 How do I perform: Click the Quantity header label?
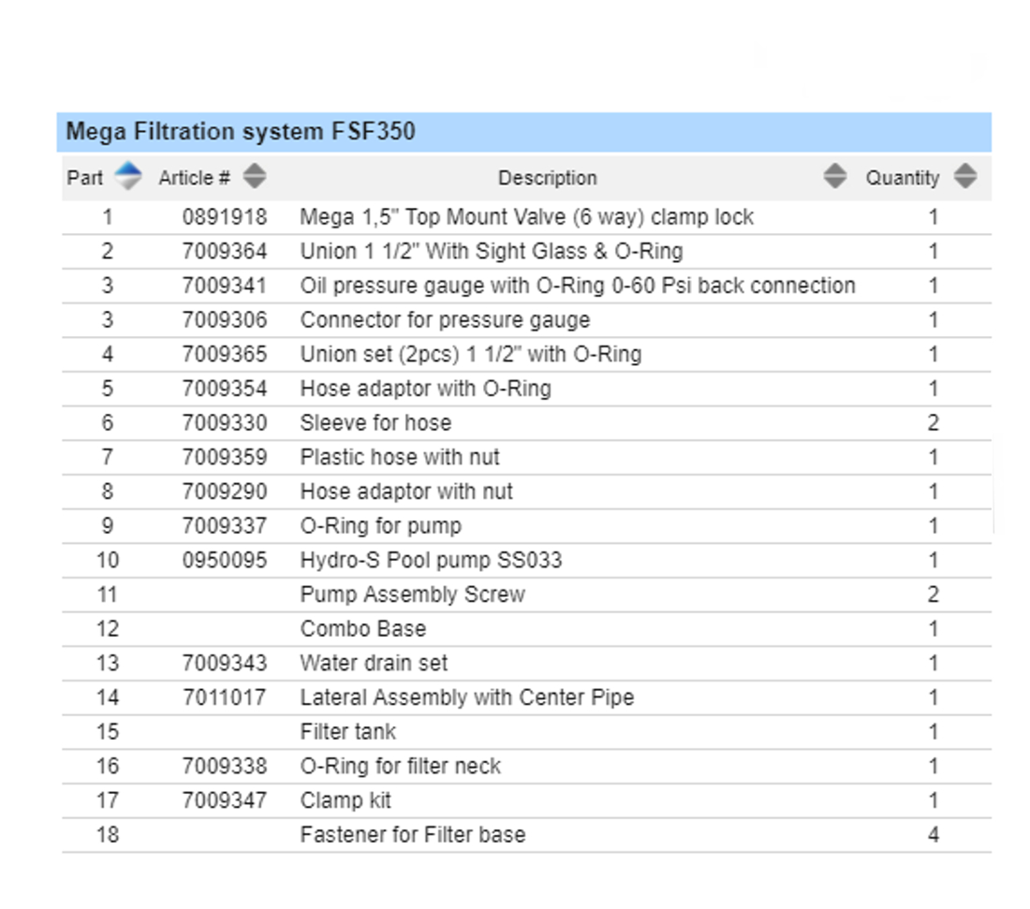pos(903,178)
